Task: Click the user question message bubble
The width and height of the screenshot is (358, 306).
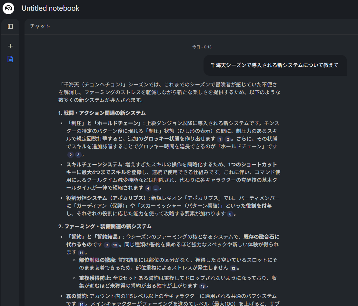Action: click(x=274, y=65)
